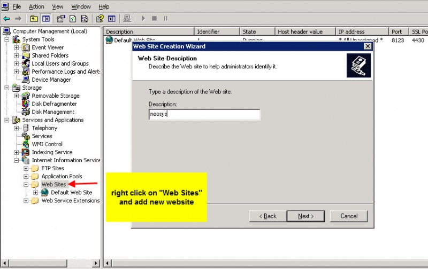Click the Refresh toolbar icon

[73, 19]
